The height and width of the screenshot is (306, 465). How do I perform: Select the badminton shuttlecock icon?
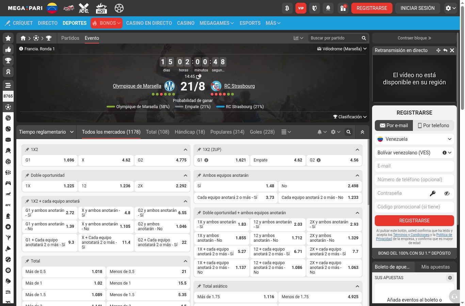pos(8,249)
